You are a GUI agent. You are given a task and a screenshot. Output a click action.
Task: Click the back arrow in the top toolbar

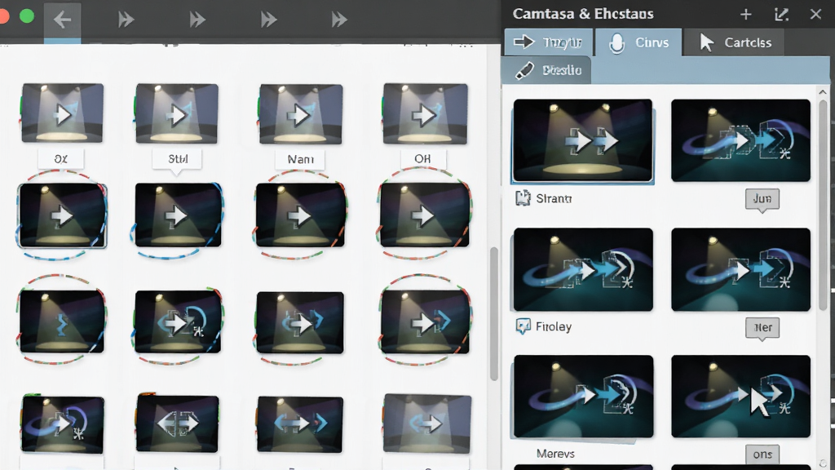(62, 20)
